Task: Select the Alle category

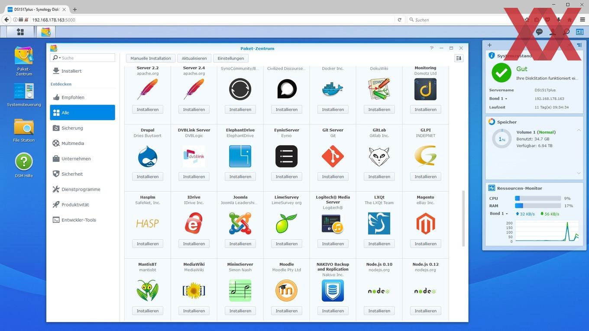Action: coord(83,112)
